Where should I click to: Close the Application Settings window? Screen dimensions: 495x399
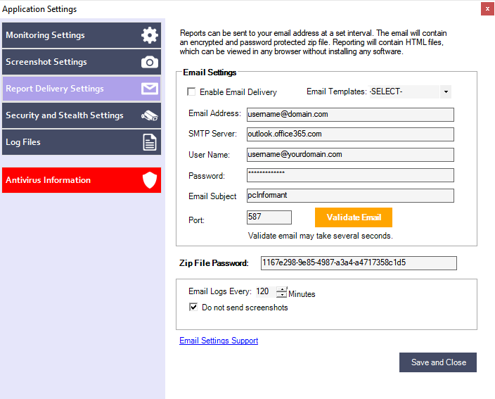487,9
